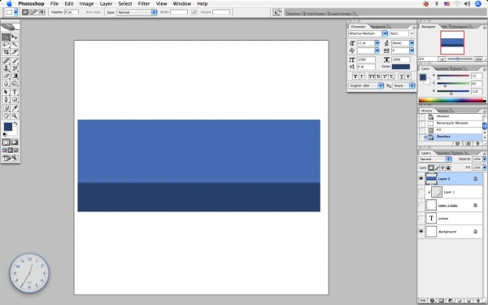This screenshot has width=488, height=305.
Task: Open the language dropdown English: USA
Action: [366, 85]
